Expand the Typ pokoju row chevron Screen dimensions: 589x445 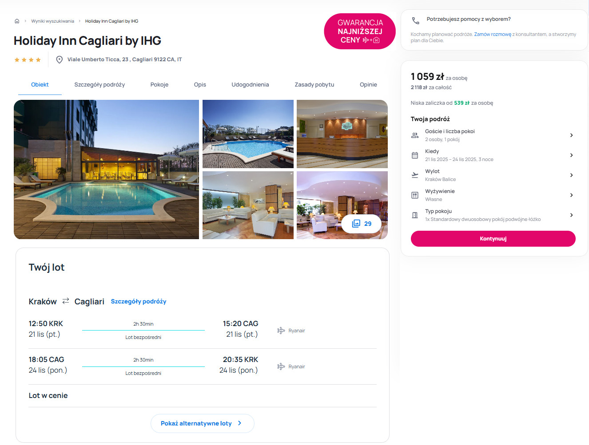[x=572, y=215]
